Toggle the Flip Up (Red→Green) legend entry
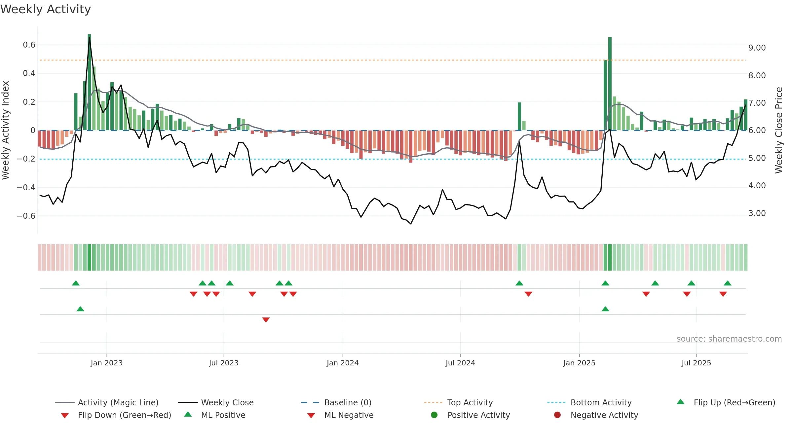Image resolution: width=793 pixels, height=446 pixels. tap(726, 402)
